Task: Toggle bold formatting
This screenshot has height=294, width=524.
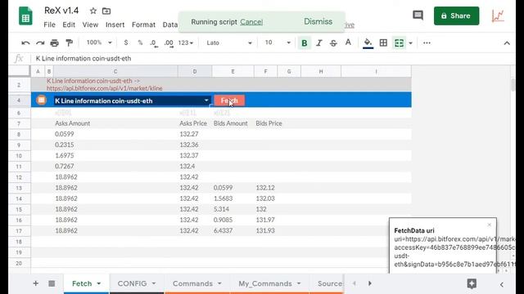Action: click(304, 43)
